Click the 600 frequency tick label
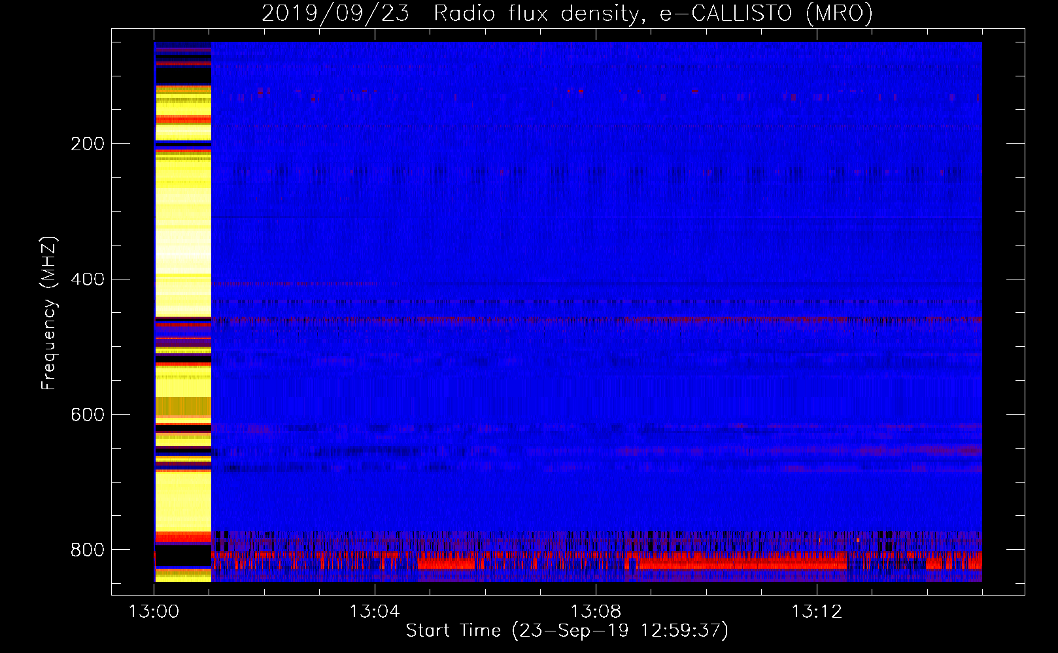Screen dimensions: 1058x653 click(x=88, y=415)
